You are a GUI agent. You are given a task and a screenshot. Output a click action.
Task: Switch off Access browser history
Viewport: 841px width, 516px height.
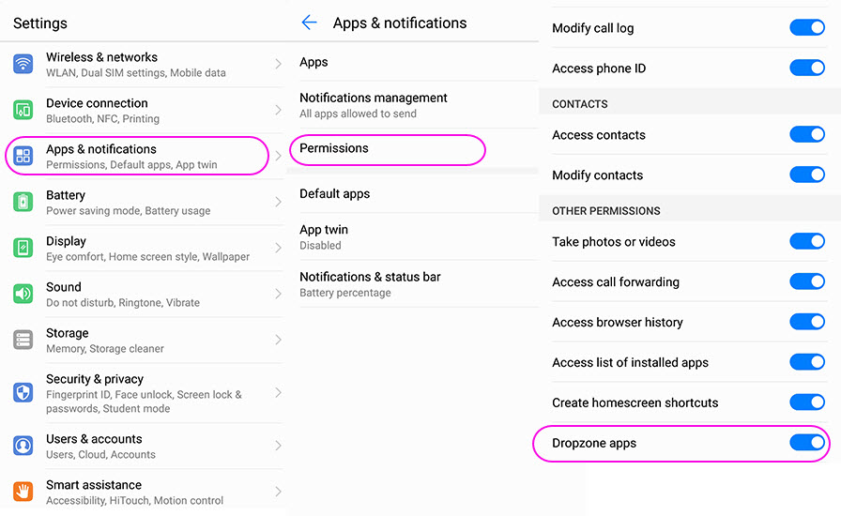coord(806,322)
